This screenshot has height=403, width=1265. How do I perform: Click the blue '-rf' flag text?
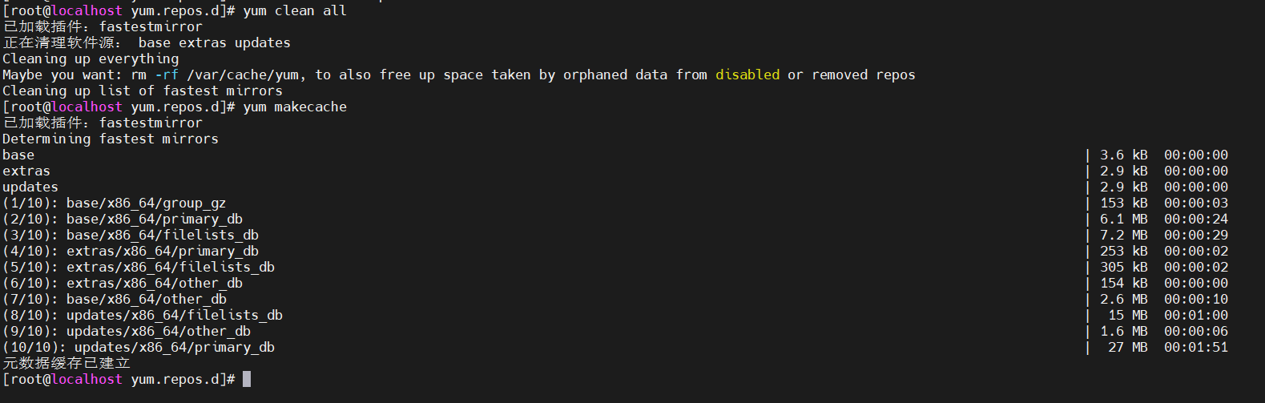click(167, 75)
